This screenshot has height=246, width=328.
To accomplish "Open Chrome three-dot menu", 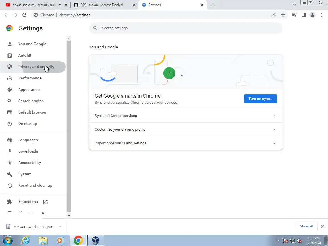I will [322, 15].
